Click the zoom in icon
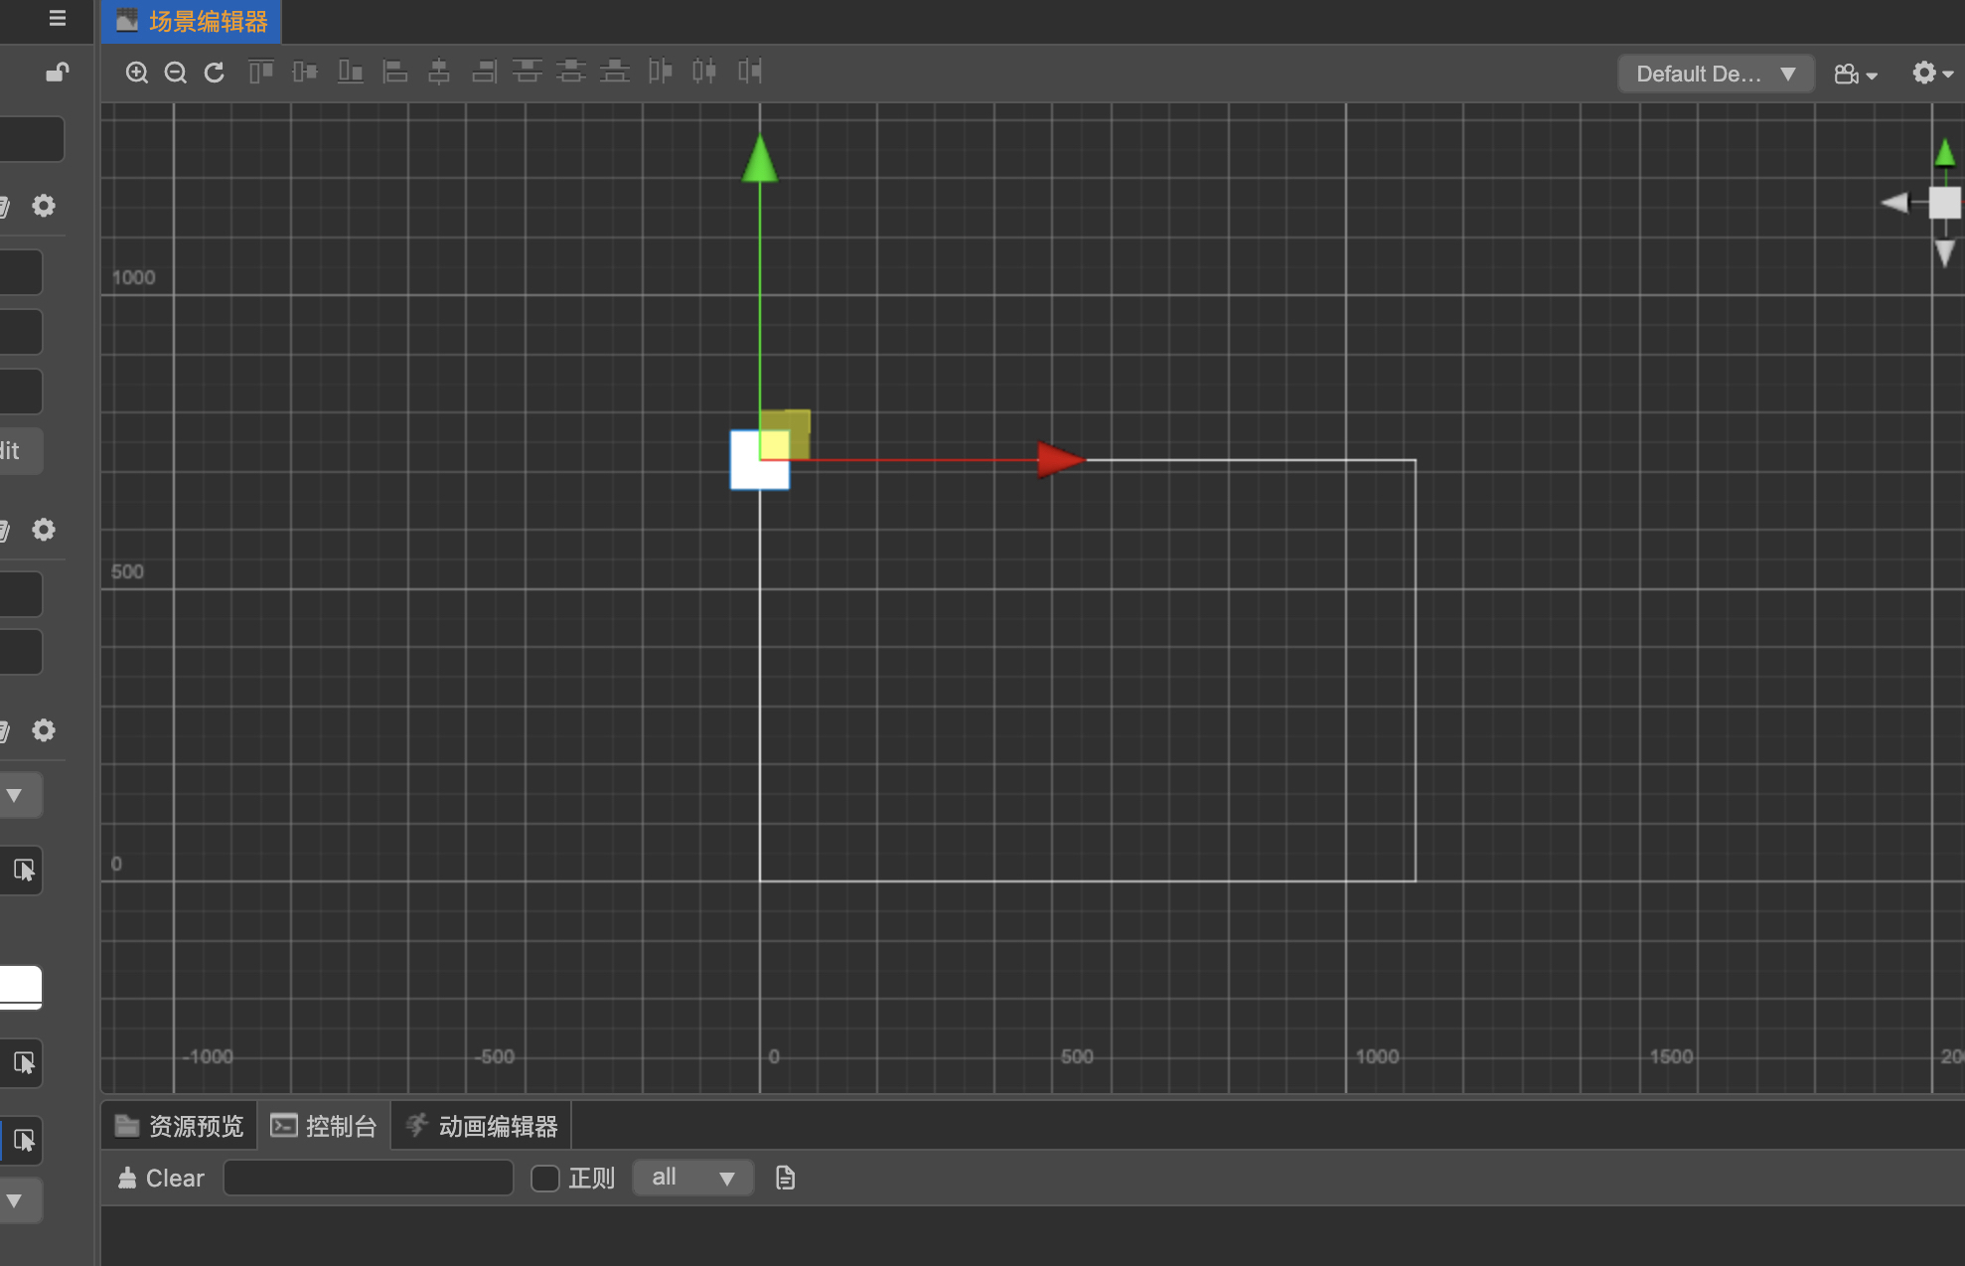1965x1266 pixels. point(137,73)
